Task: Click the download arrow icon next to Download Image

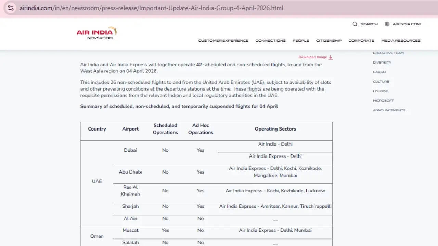Action: click(330, 57)
